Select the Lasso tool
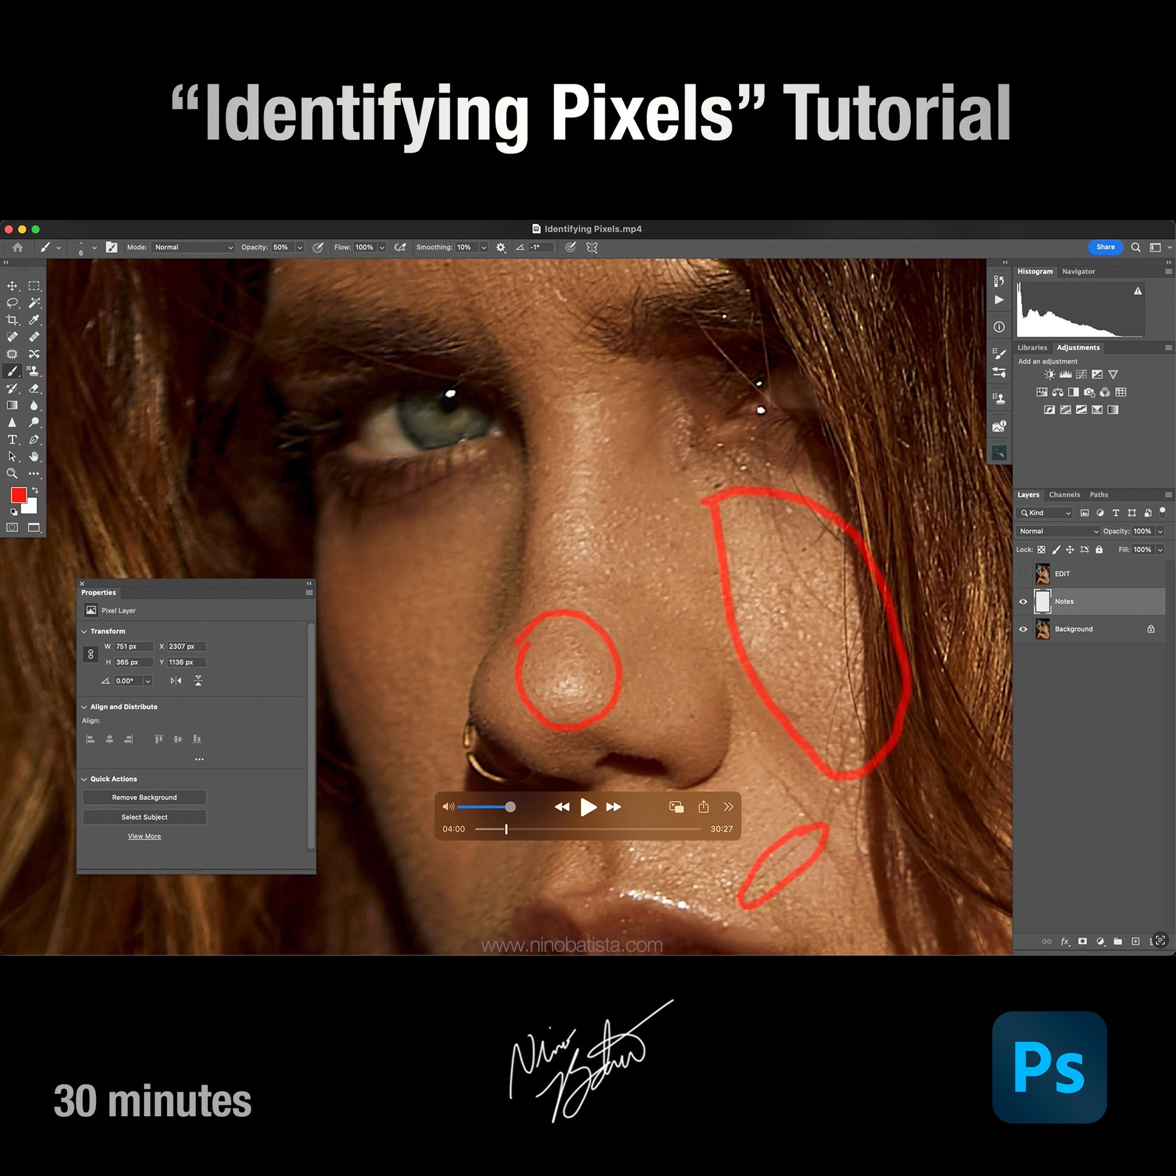The width and height of the screenshot is (1176, 1176). 12,303
